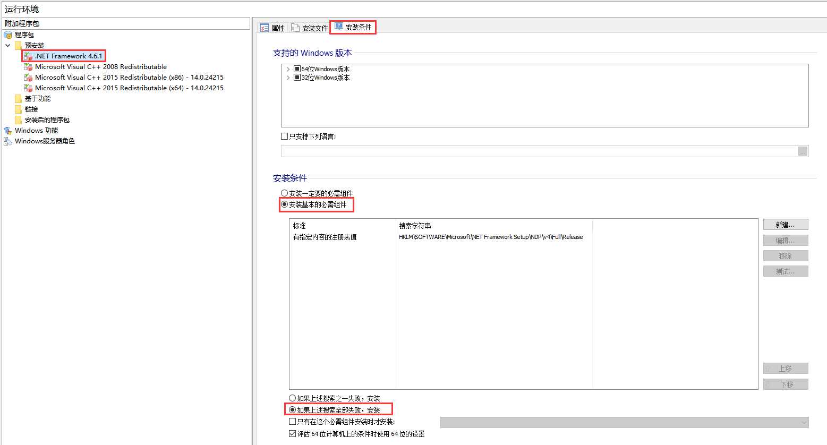Click the .NET Framework 4.6.1 prerequisite icon
The width and height of the screenshot is (827, 445).
[28, 56]
